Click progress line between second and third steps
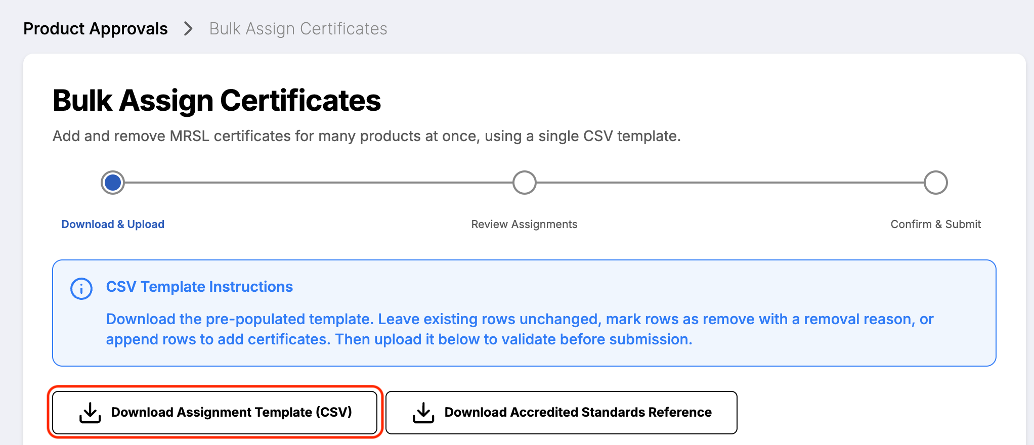 [x=729, y=183]
